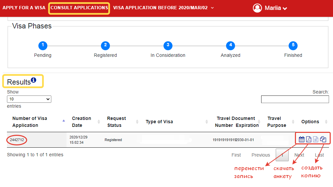Open the Apply For A Visa menu item
Screen dimensions: 333x187
tap(24, 8)
